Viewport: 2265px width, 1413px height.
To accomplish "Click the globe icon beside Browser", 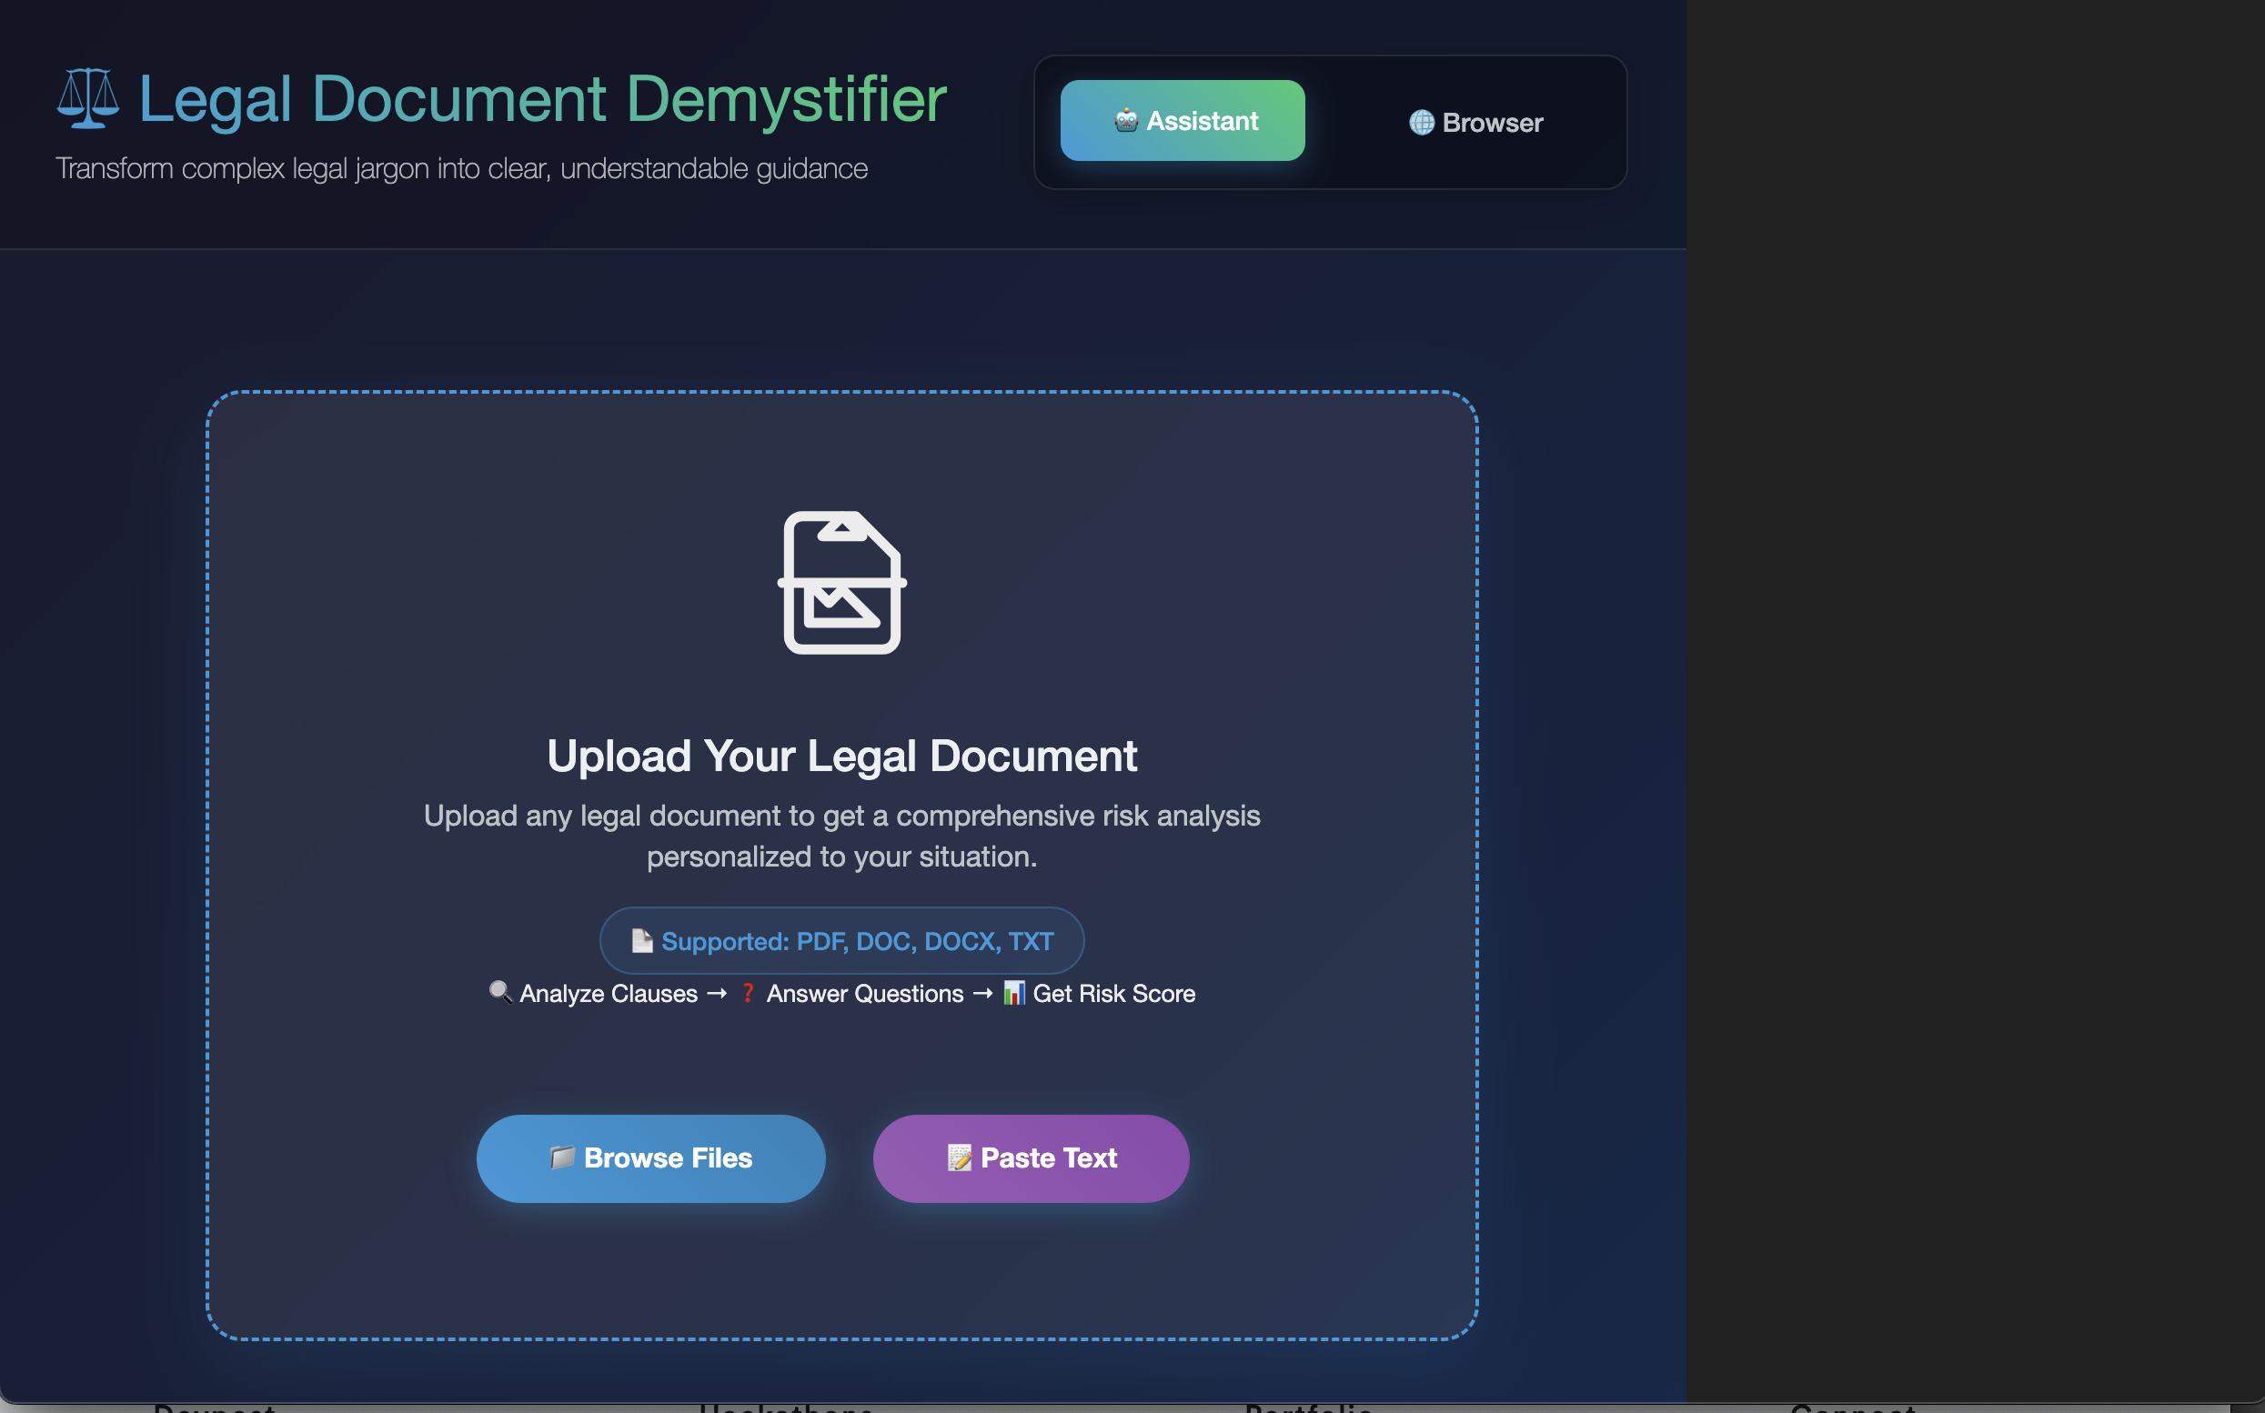I will [x=1421, y=123].
